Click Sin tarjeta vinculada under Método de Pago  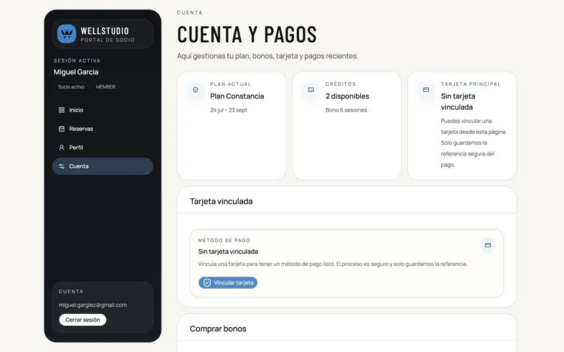point(228,252)
